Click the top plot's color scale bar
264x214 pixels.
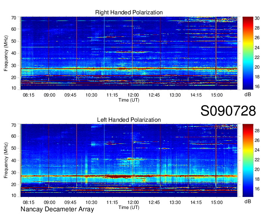coord(248,53)
